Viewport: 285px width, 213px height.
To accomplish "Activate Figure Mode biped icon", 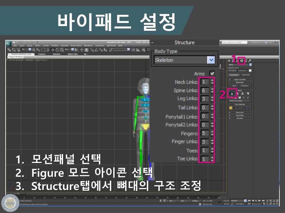I will point(232,94).
